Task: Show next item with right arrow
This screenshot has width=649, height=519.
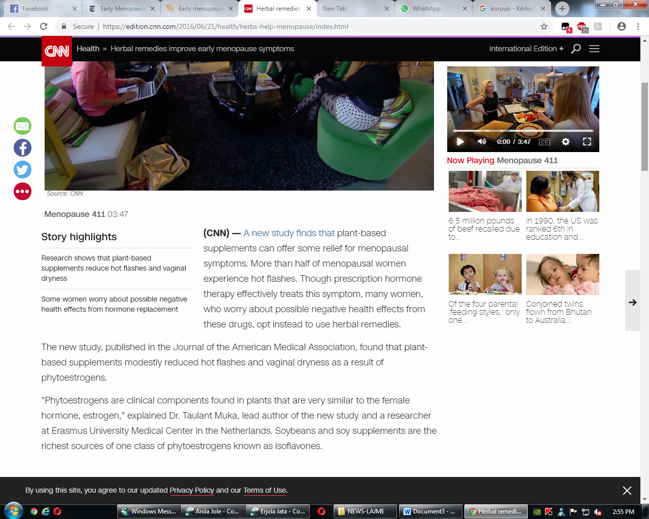Action: coord(632,302)
